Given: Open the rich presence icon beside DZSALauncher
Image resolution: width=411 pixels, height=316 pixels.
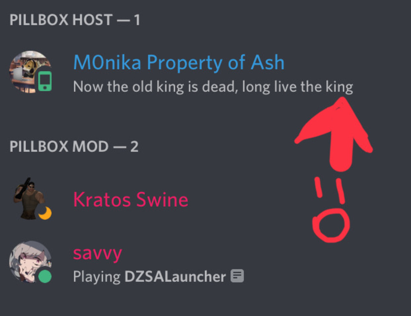Looking at the screenshot, I should click(x=237, y=276).
